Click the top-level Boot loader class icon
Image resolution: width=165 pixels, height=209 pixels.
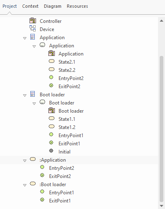point(32,94)
